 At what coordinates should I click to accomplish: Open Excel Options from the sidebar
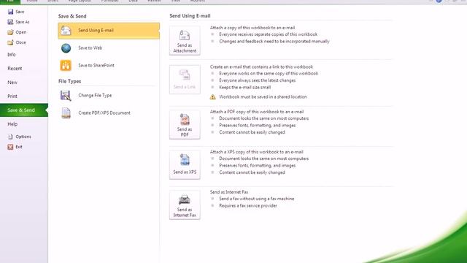(x=20, y=137)
